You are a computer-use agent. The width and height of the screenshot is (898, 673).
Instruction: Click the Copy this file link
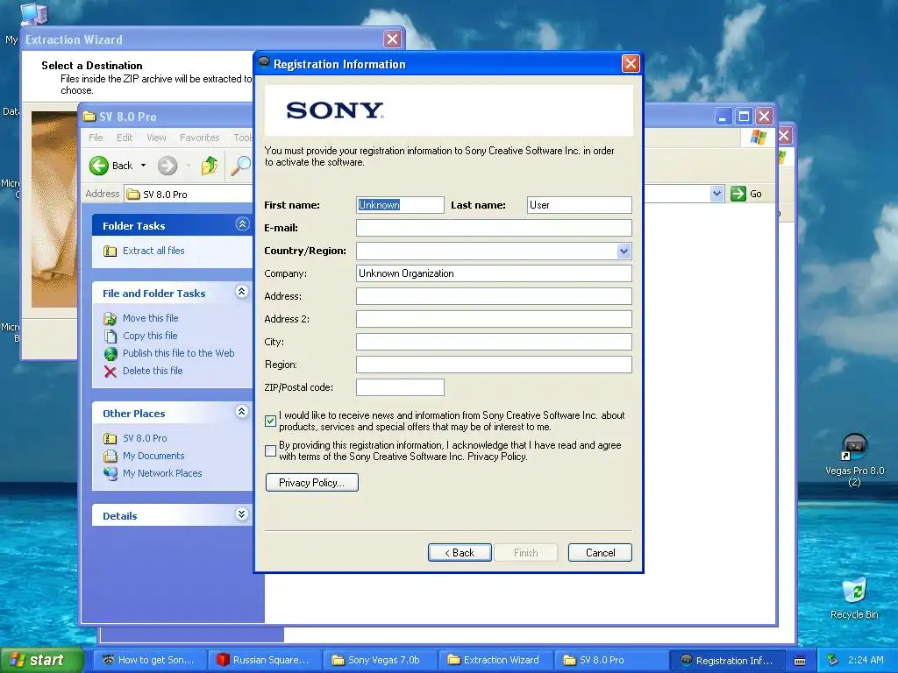coord(150,336)
